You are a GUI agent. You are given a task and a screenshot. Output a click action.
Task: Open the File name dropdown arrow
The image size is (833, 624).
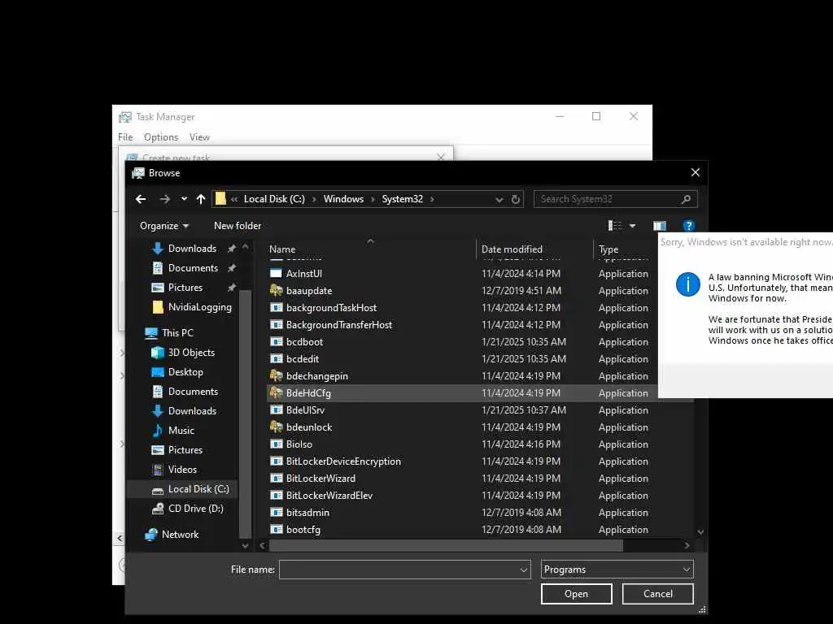(x=523, y=570)
